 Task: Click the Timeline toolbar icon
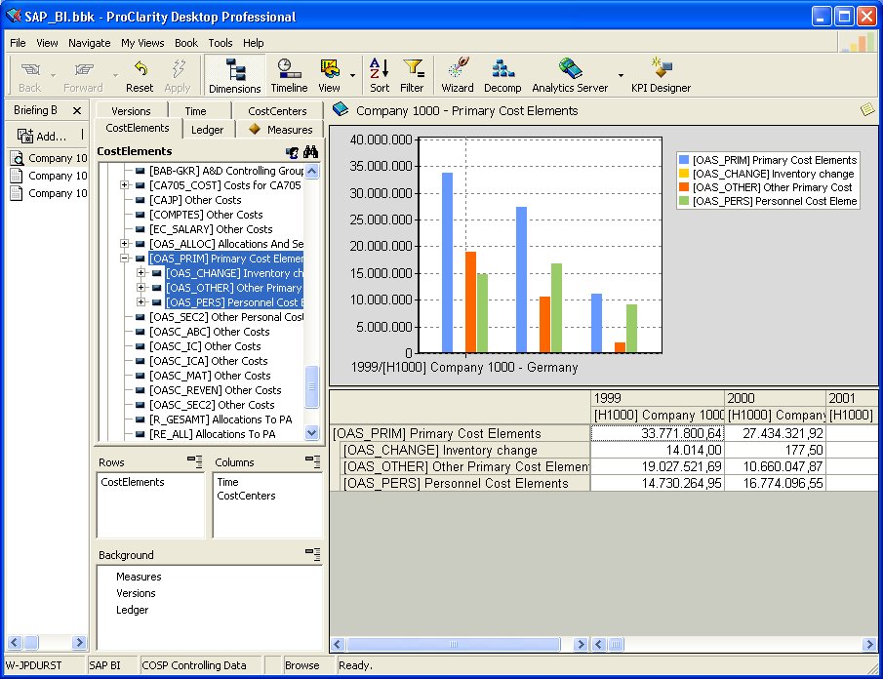289,76
